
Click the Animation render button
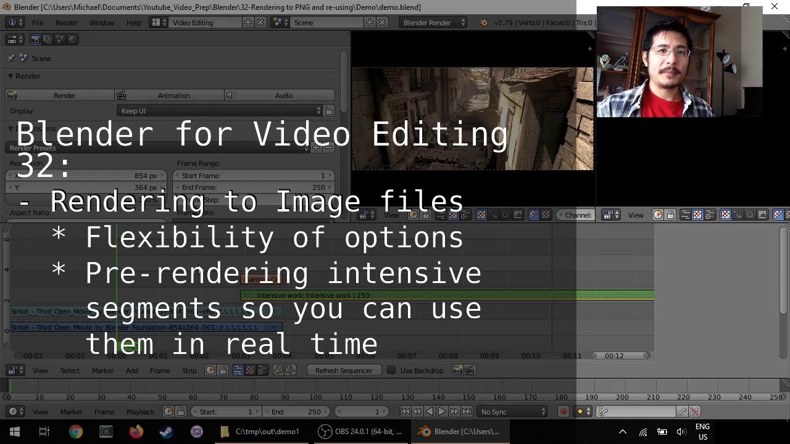pyautogui.click(x=169, y=95)
